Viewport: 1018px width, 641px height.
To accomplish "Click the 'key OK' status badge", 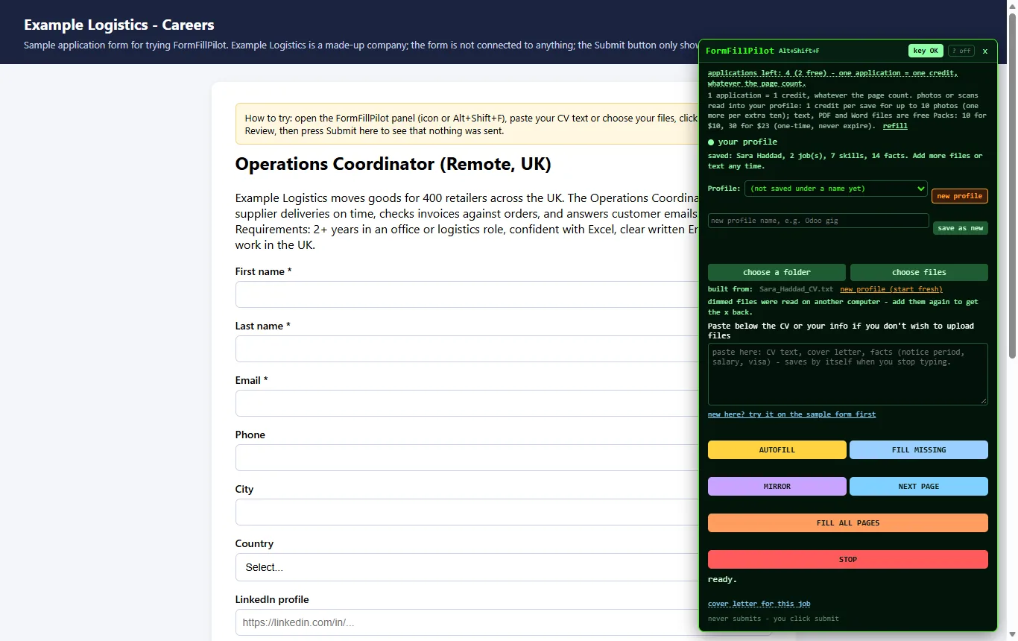I will pos(926,51).
